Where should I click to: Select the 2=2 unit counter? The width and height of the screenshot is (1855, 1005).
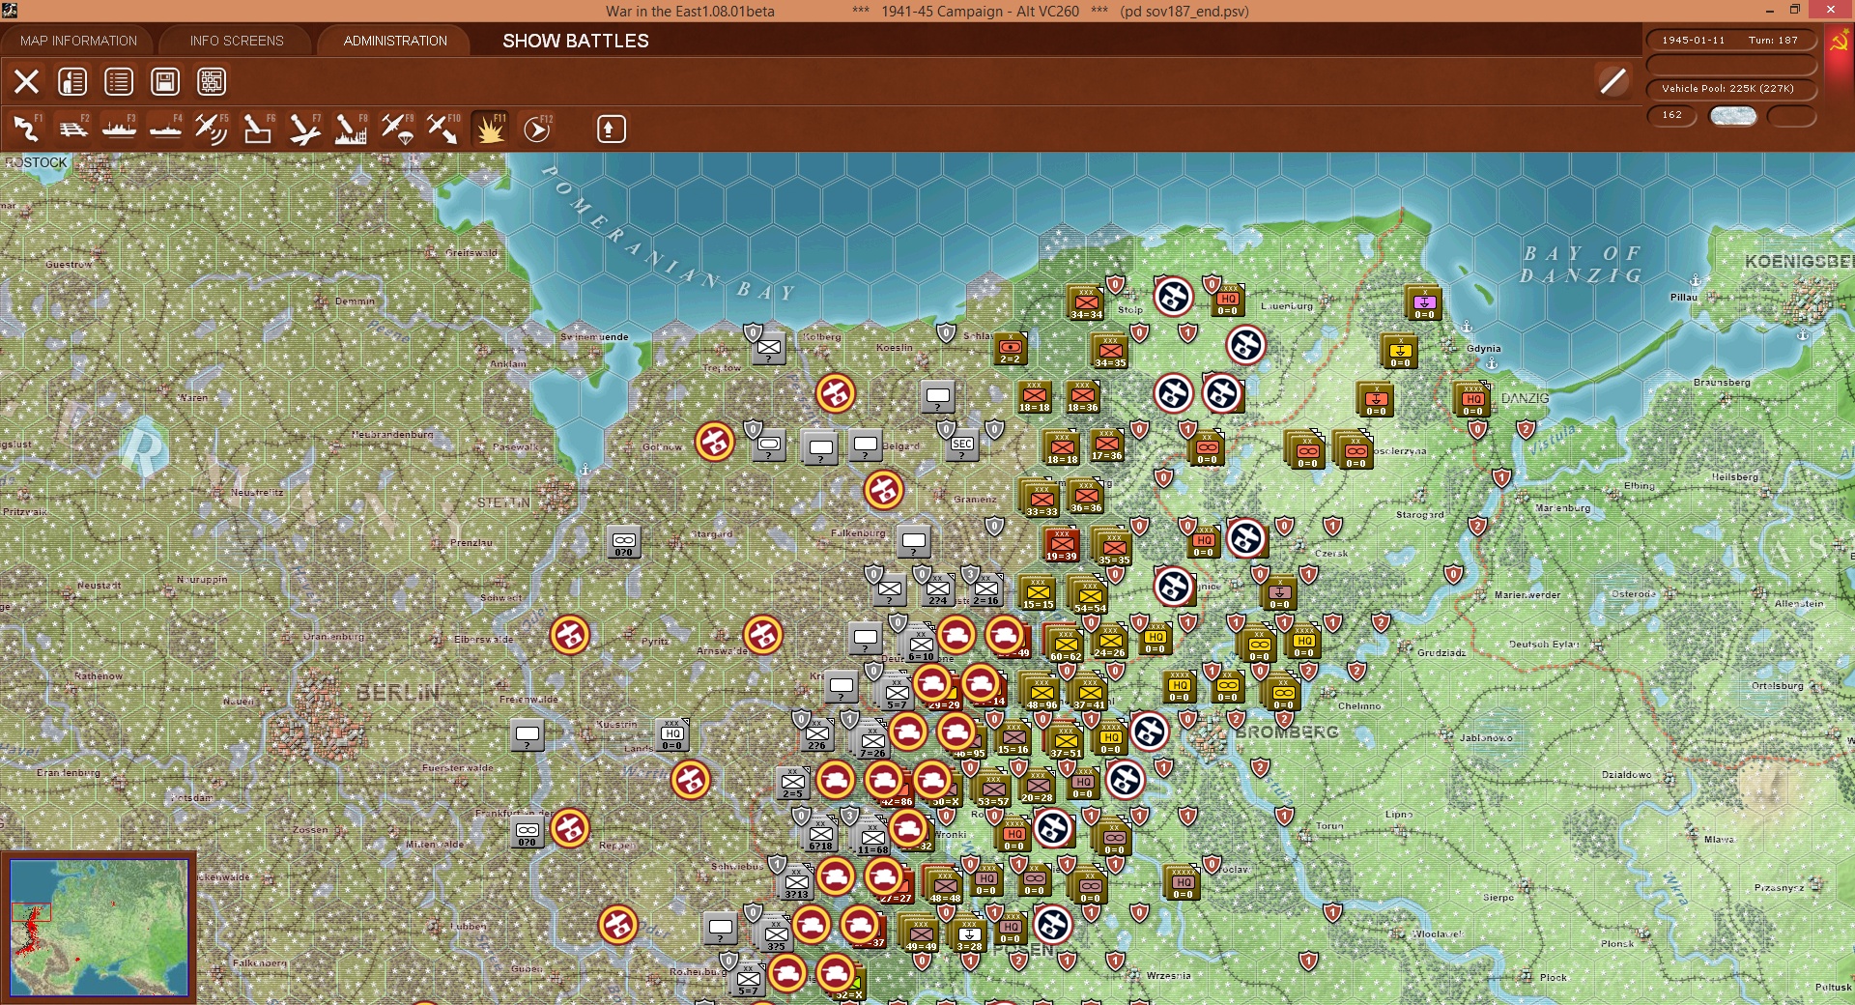pos(1010,348)
